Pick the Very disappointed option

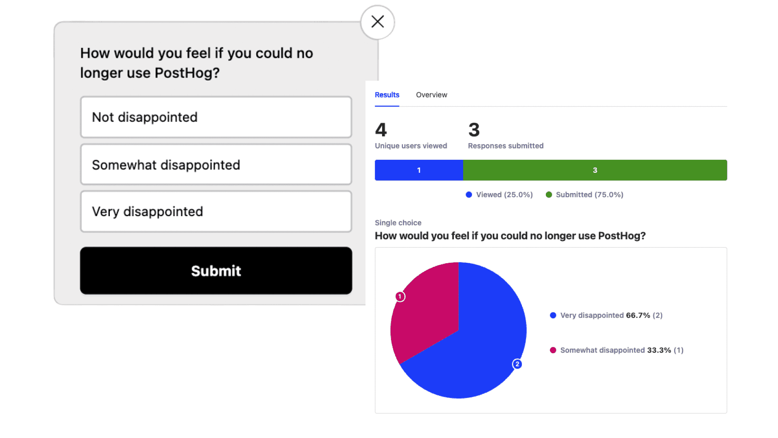(216, 212)
